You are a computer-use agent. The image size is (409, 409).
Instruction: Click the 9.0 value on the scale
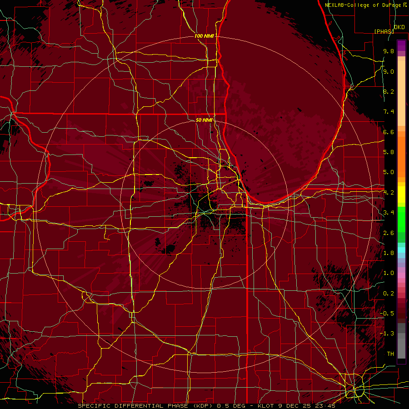(389, 71)
